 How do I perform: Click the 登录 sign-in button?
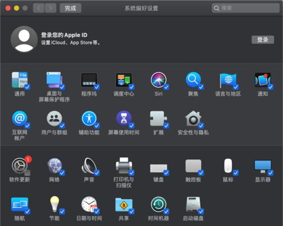pyautogui.click(x=263, y=40)
